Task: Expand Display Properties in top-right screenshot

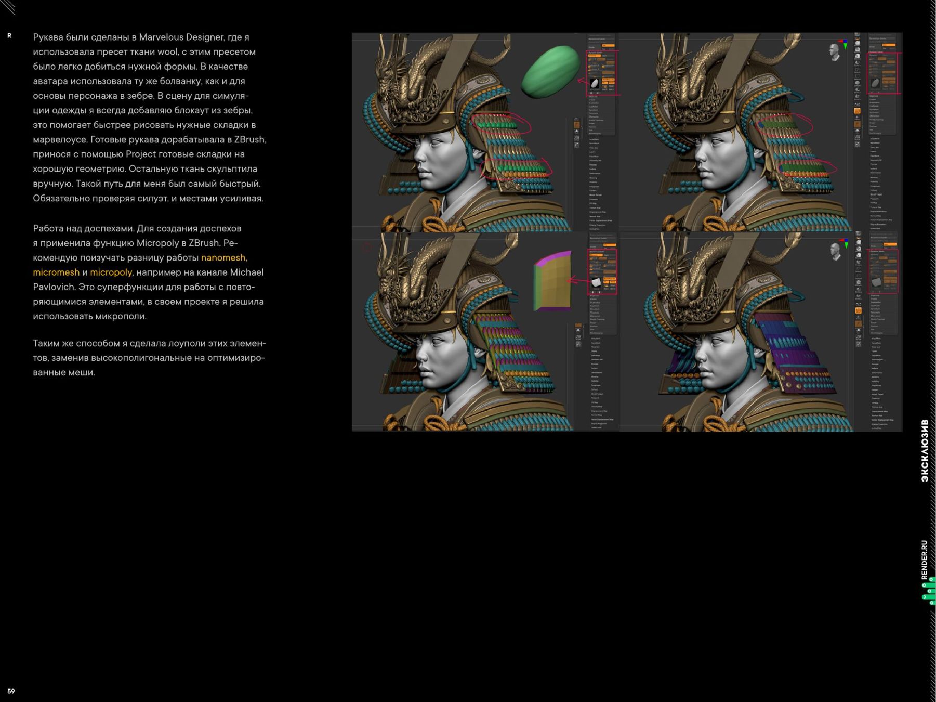Action: pyautogui.click(x=878, y=224)
